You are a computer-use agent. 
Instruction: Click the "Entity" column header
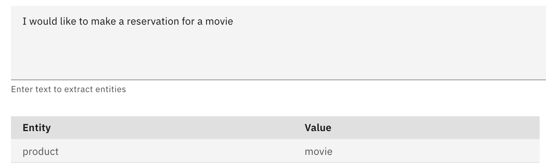(x=37, y=128)
